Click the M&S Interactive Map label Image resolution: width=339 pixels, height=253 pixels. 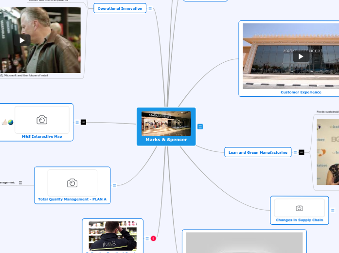coord(42,136)
